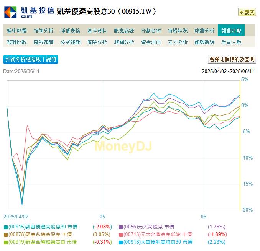Click the -20% y-axis label
Image resolution: width=260 pixels, height=251 pixels.
coord(247,210)
